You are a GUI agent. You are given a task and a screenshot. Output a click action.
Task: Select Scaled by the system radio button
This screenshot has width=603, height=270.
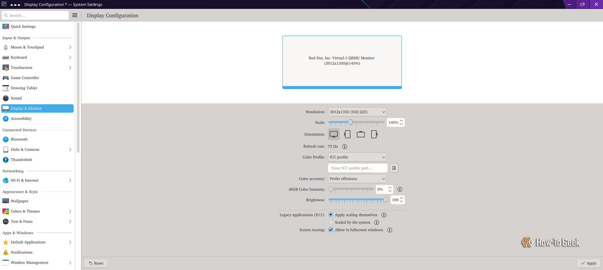coord(331,222)
